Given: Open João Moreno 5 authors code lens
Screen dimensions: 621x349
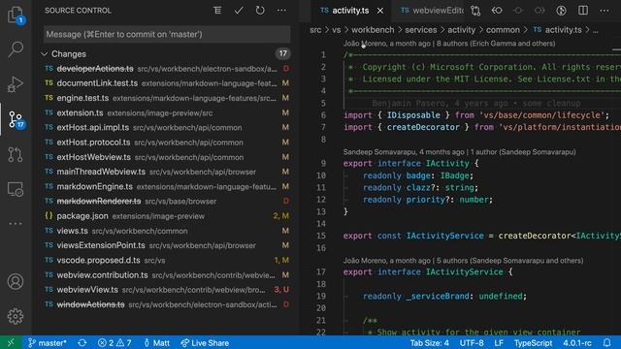Looking at the screenshot, I should (x=463, y=261).
